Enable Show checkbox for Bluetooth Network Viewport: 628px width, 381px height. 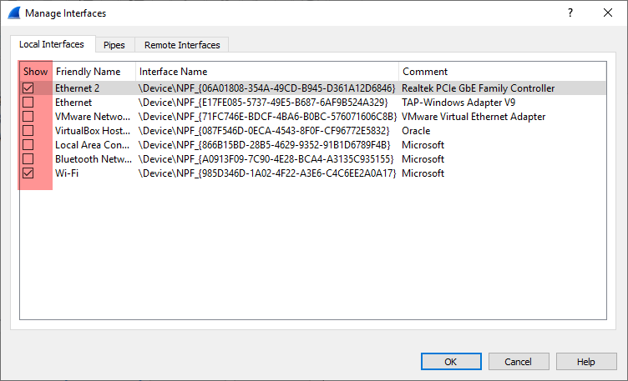[x=28, y=158]
